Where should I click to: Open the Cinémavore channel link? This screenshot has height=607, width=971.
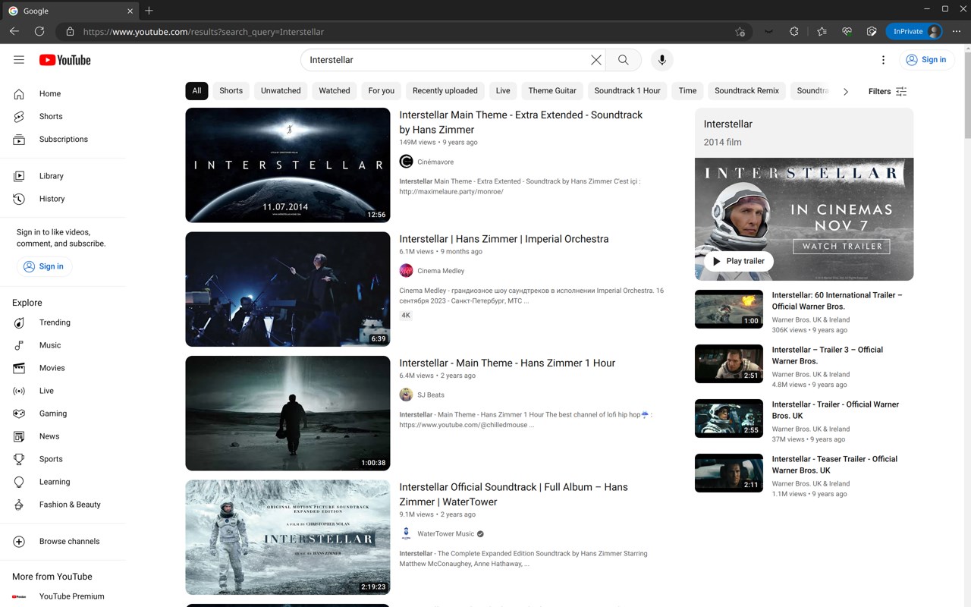click(x=435, y=162)
